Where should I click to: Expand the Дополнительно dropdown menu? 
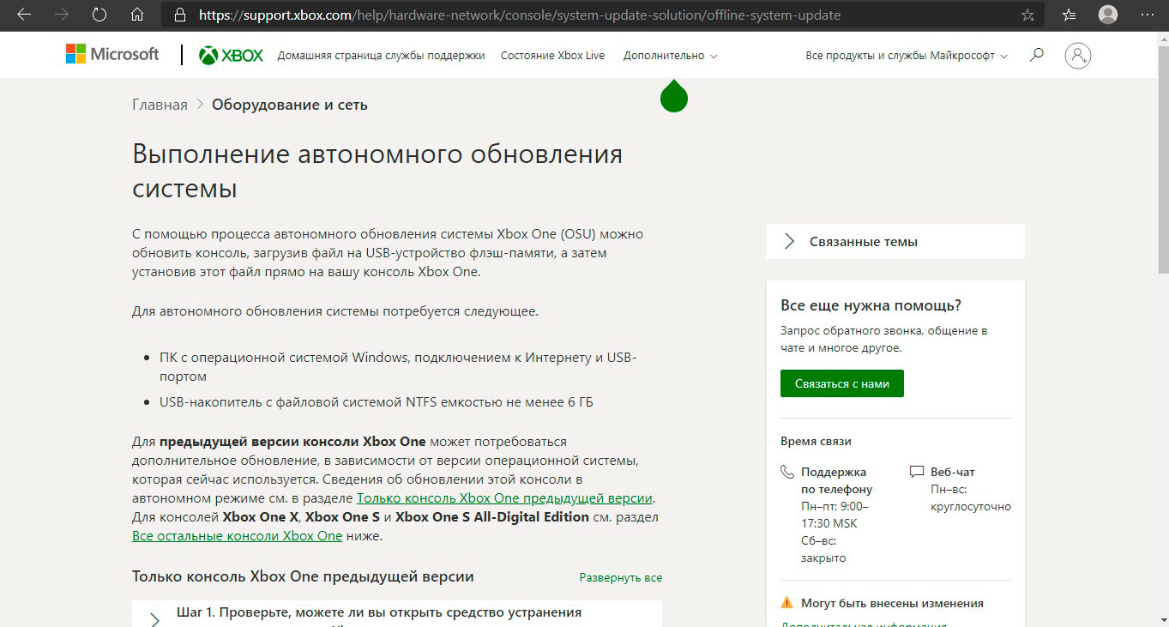[x=670, y=56]
